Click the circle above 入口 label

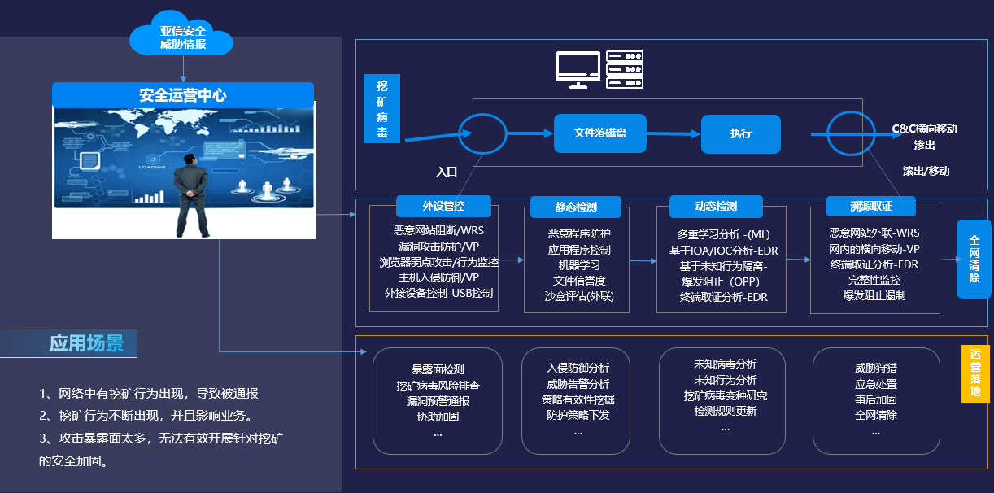click(x=483, y=133)
